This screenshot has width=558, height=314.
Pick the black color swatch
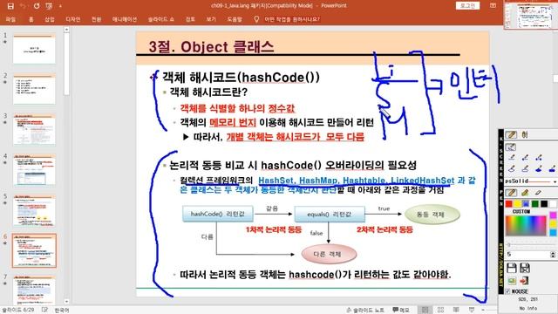tap(544, 203)
